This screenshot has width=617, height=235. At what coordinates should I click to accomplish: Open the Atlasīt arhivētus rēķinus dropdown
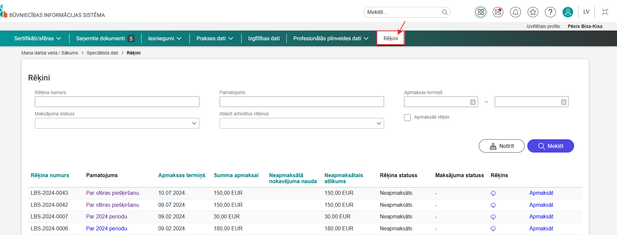click(x=301, y=123)
